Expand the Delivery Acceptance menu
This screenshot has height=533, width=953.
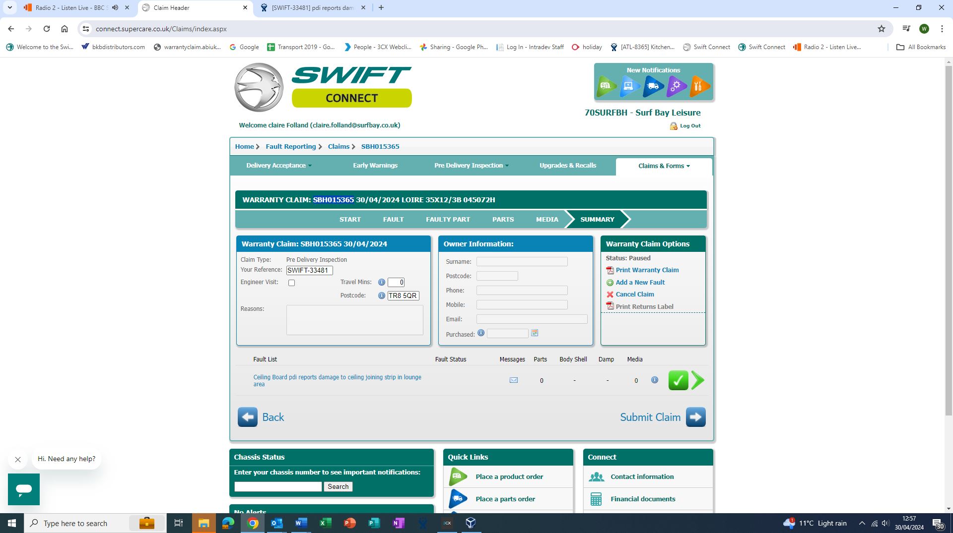(279, 166)
